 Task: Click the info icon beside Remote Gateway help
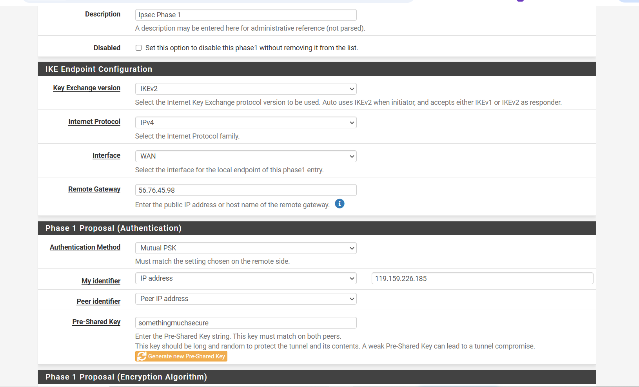(339, 204)
